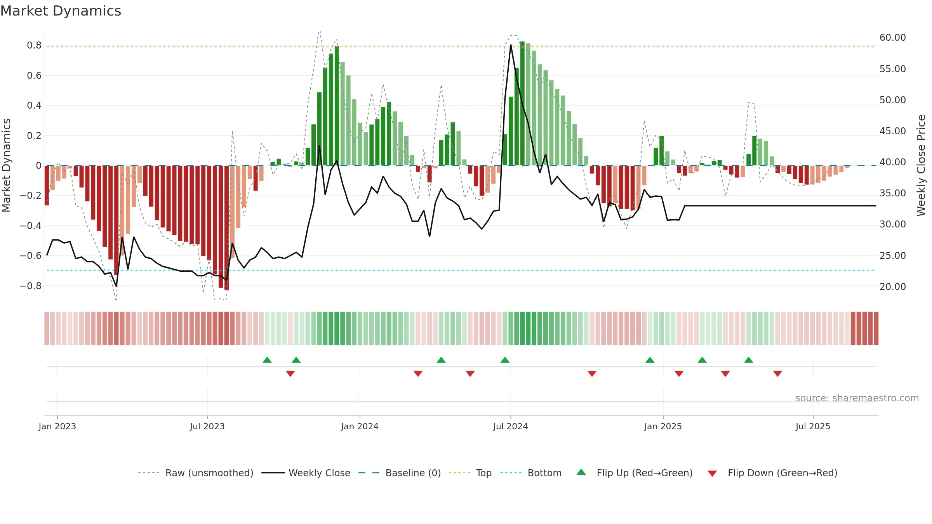Screen dimensions: 932x524
Task: Select the Flip Up triangle just before Jan 2025
Action: 650,360
